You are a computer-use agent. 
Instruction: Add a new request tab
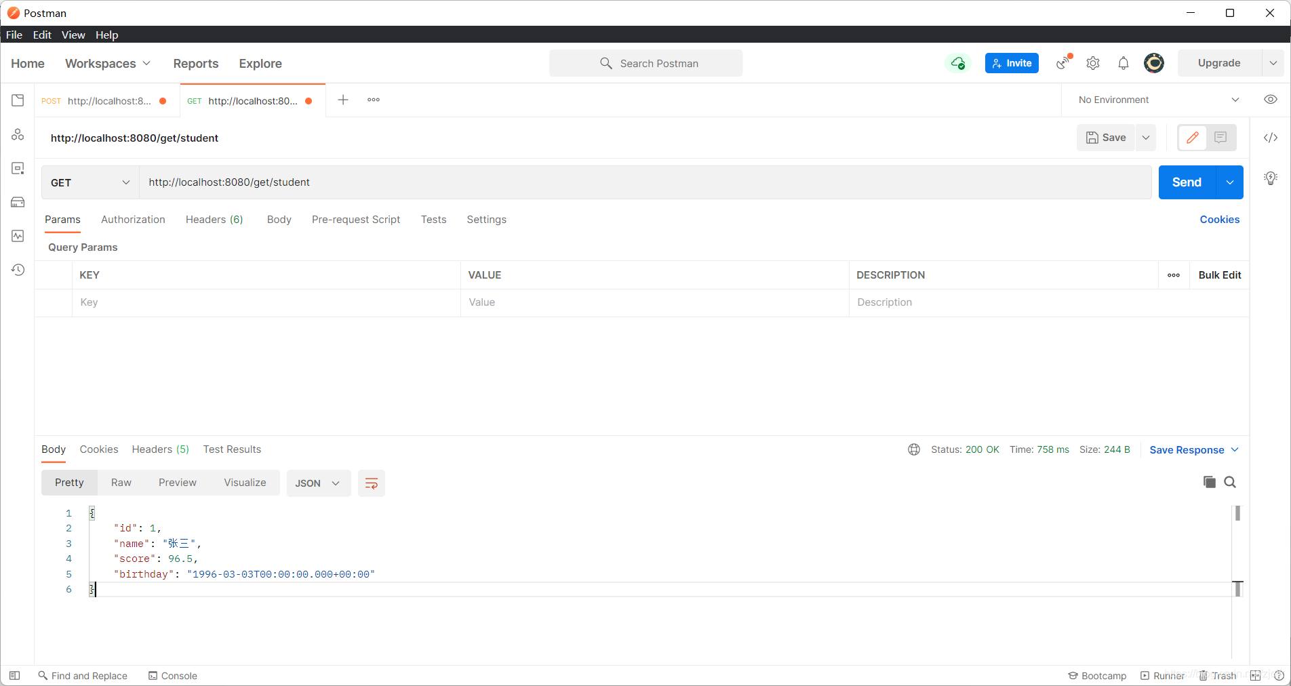tap(343, 100)
